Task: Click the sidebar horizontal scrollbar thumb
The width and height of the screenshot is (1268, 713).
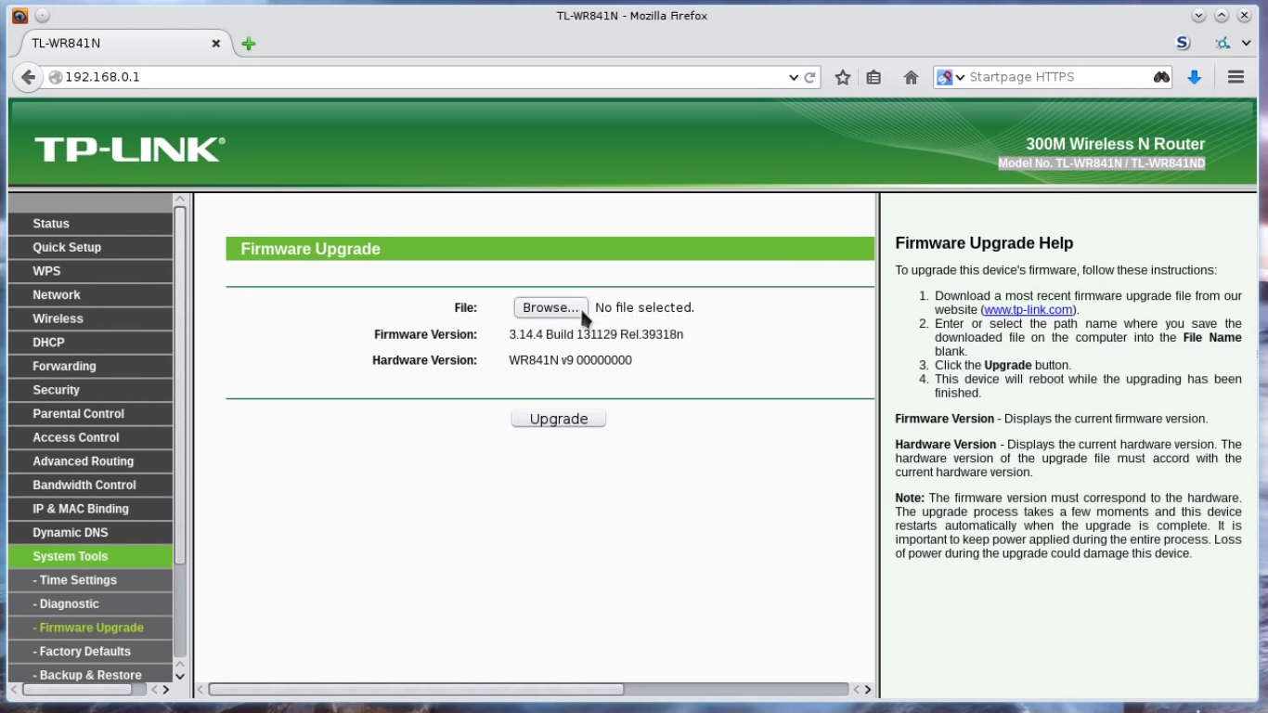Action: point(77,690)
